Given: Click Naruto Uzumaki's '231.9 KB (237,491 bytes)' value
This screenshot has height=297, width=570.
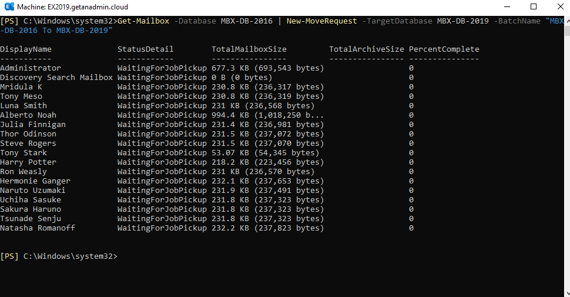Looking at the screenshot, I should pos(267,191).
